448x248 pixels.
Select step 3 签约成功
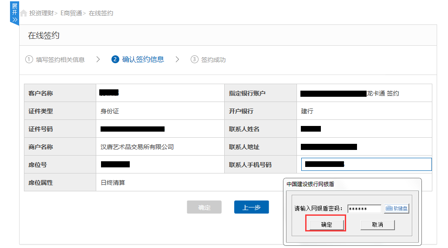(208, 60)
